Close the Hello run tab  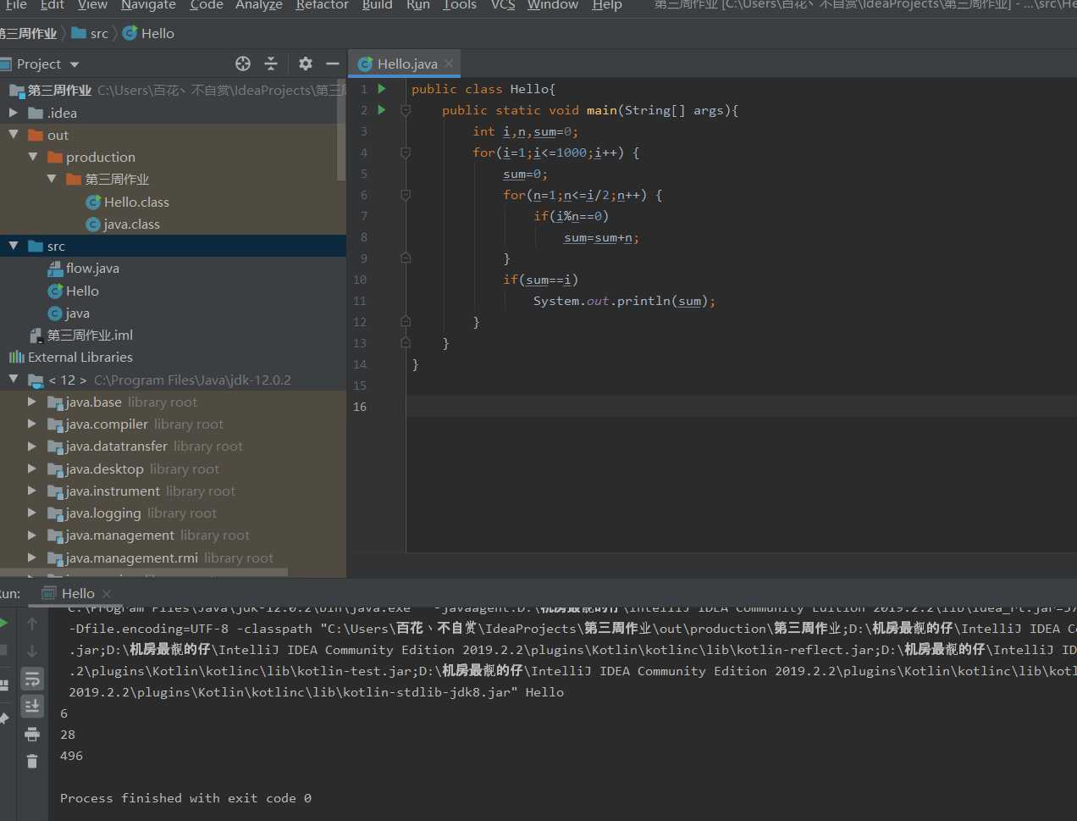pos(107,593)
